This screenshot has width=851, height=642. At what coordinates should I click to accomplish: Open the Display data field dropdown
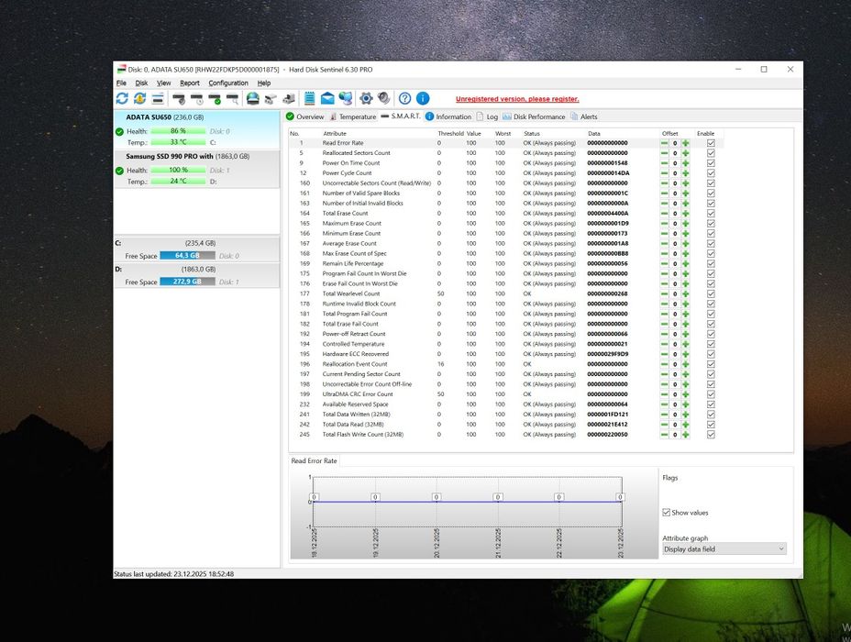coord(724,548)
